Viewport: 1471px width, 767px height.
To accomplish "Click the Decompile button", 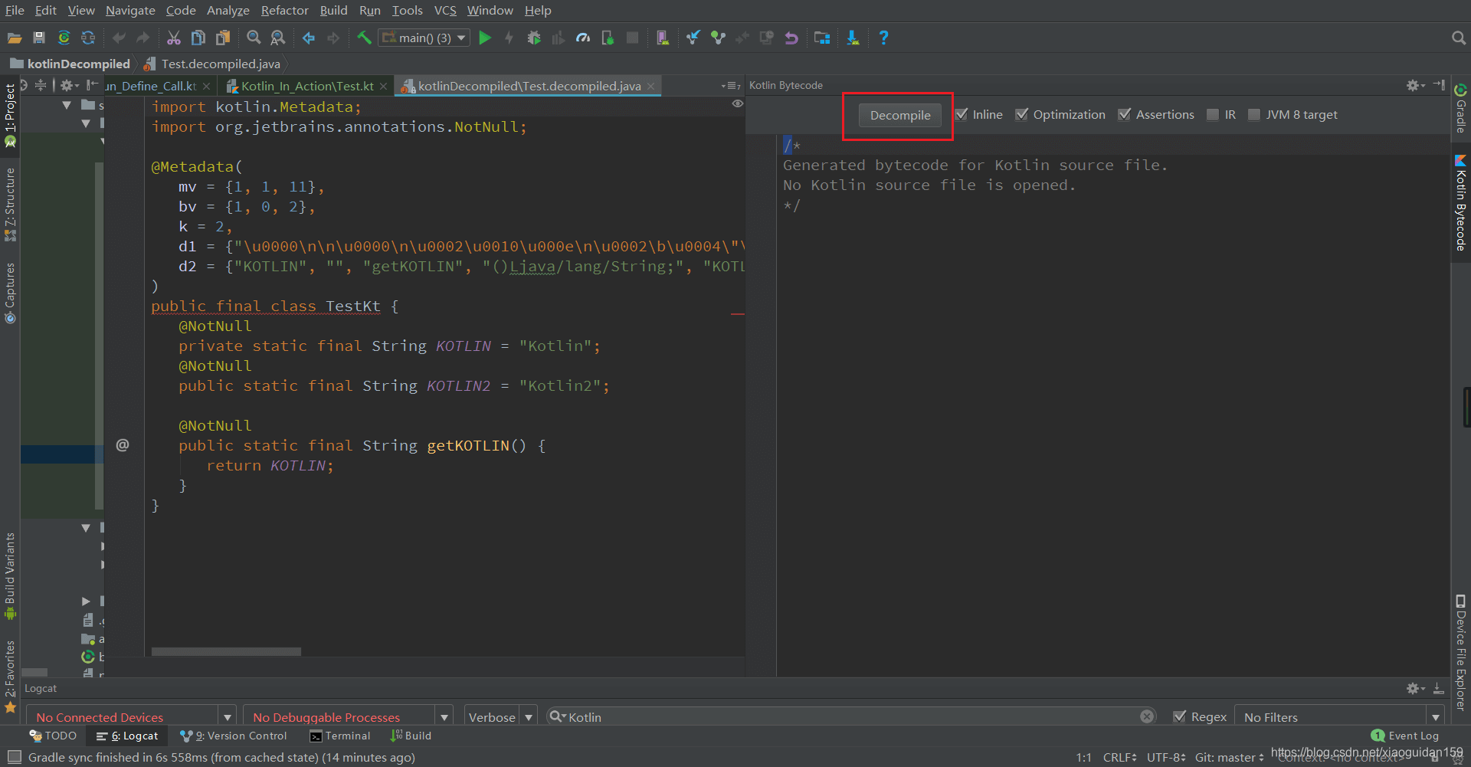I will point(899,115).
